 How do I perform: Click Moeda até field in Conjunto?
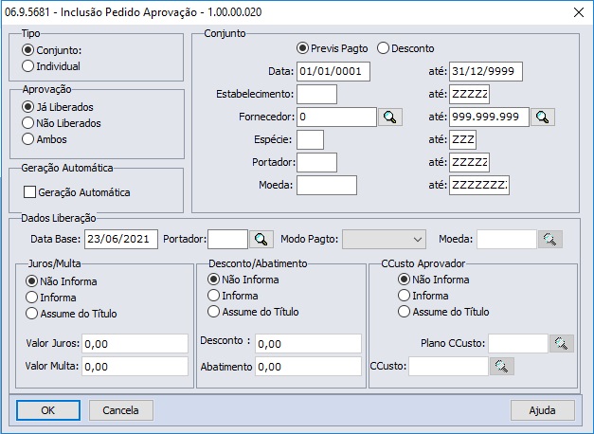point(479,186)
